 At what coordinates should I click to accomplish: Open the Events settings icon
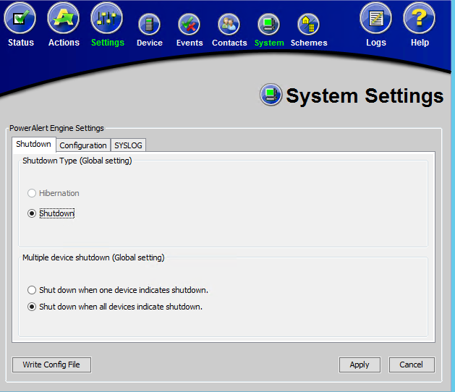(x=190, y=25)
